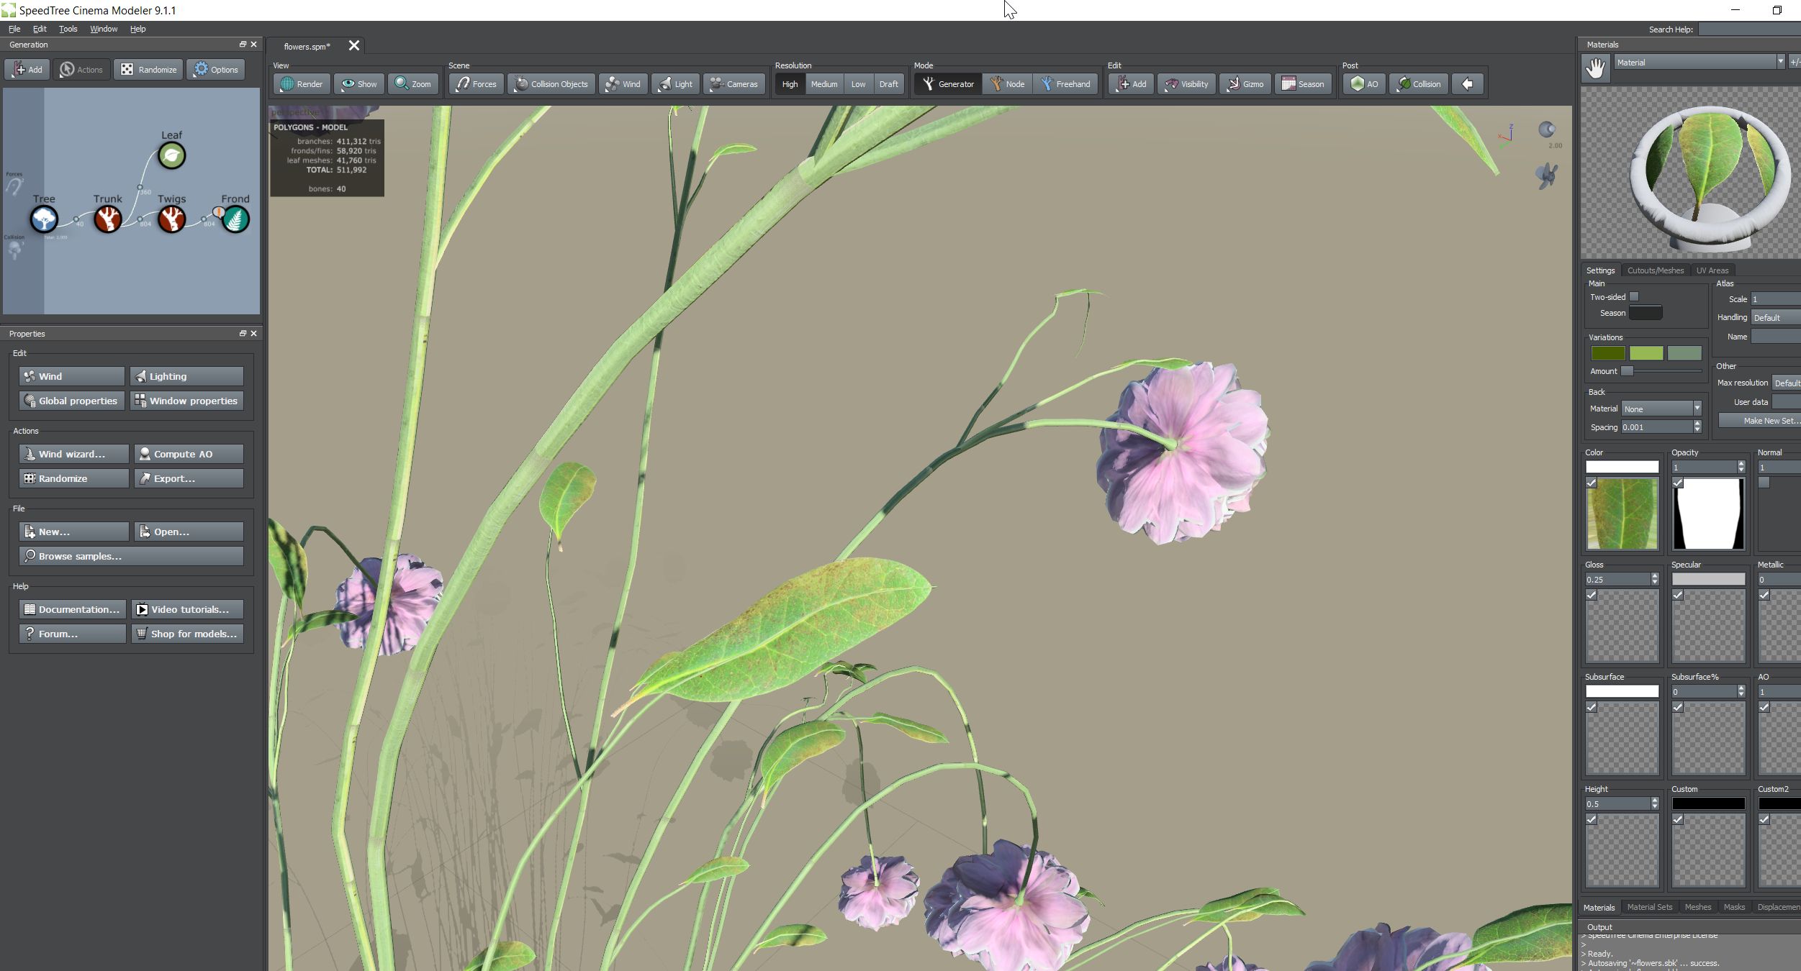Select the Tree generator node
The image size is (1801, 971).
(x=44, y=219)
